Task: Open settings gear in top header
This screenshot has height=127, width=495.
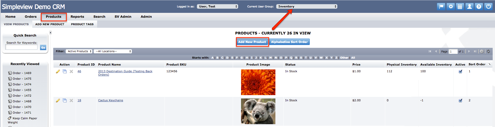Action: point(451,7)
